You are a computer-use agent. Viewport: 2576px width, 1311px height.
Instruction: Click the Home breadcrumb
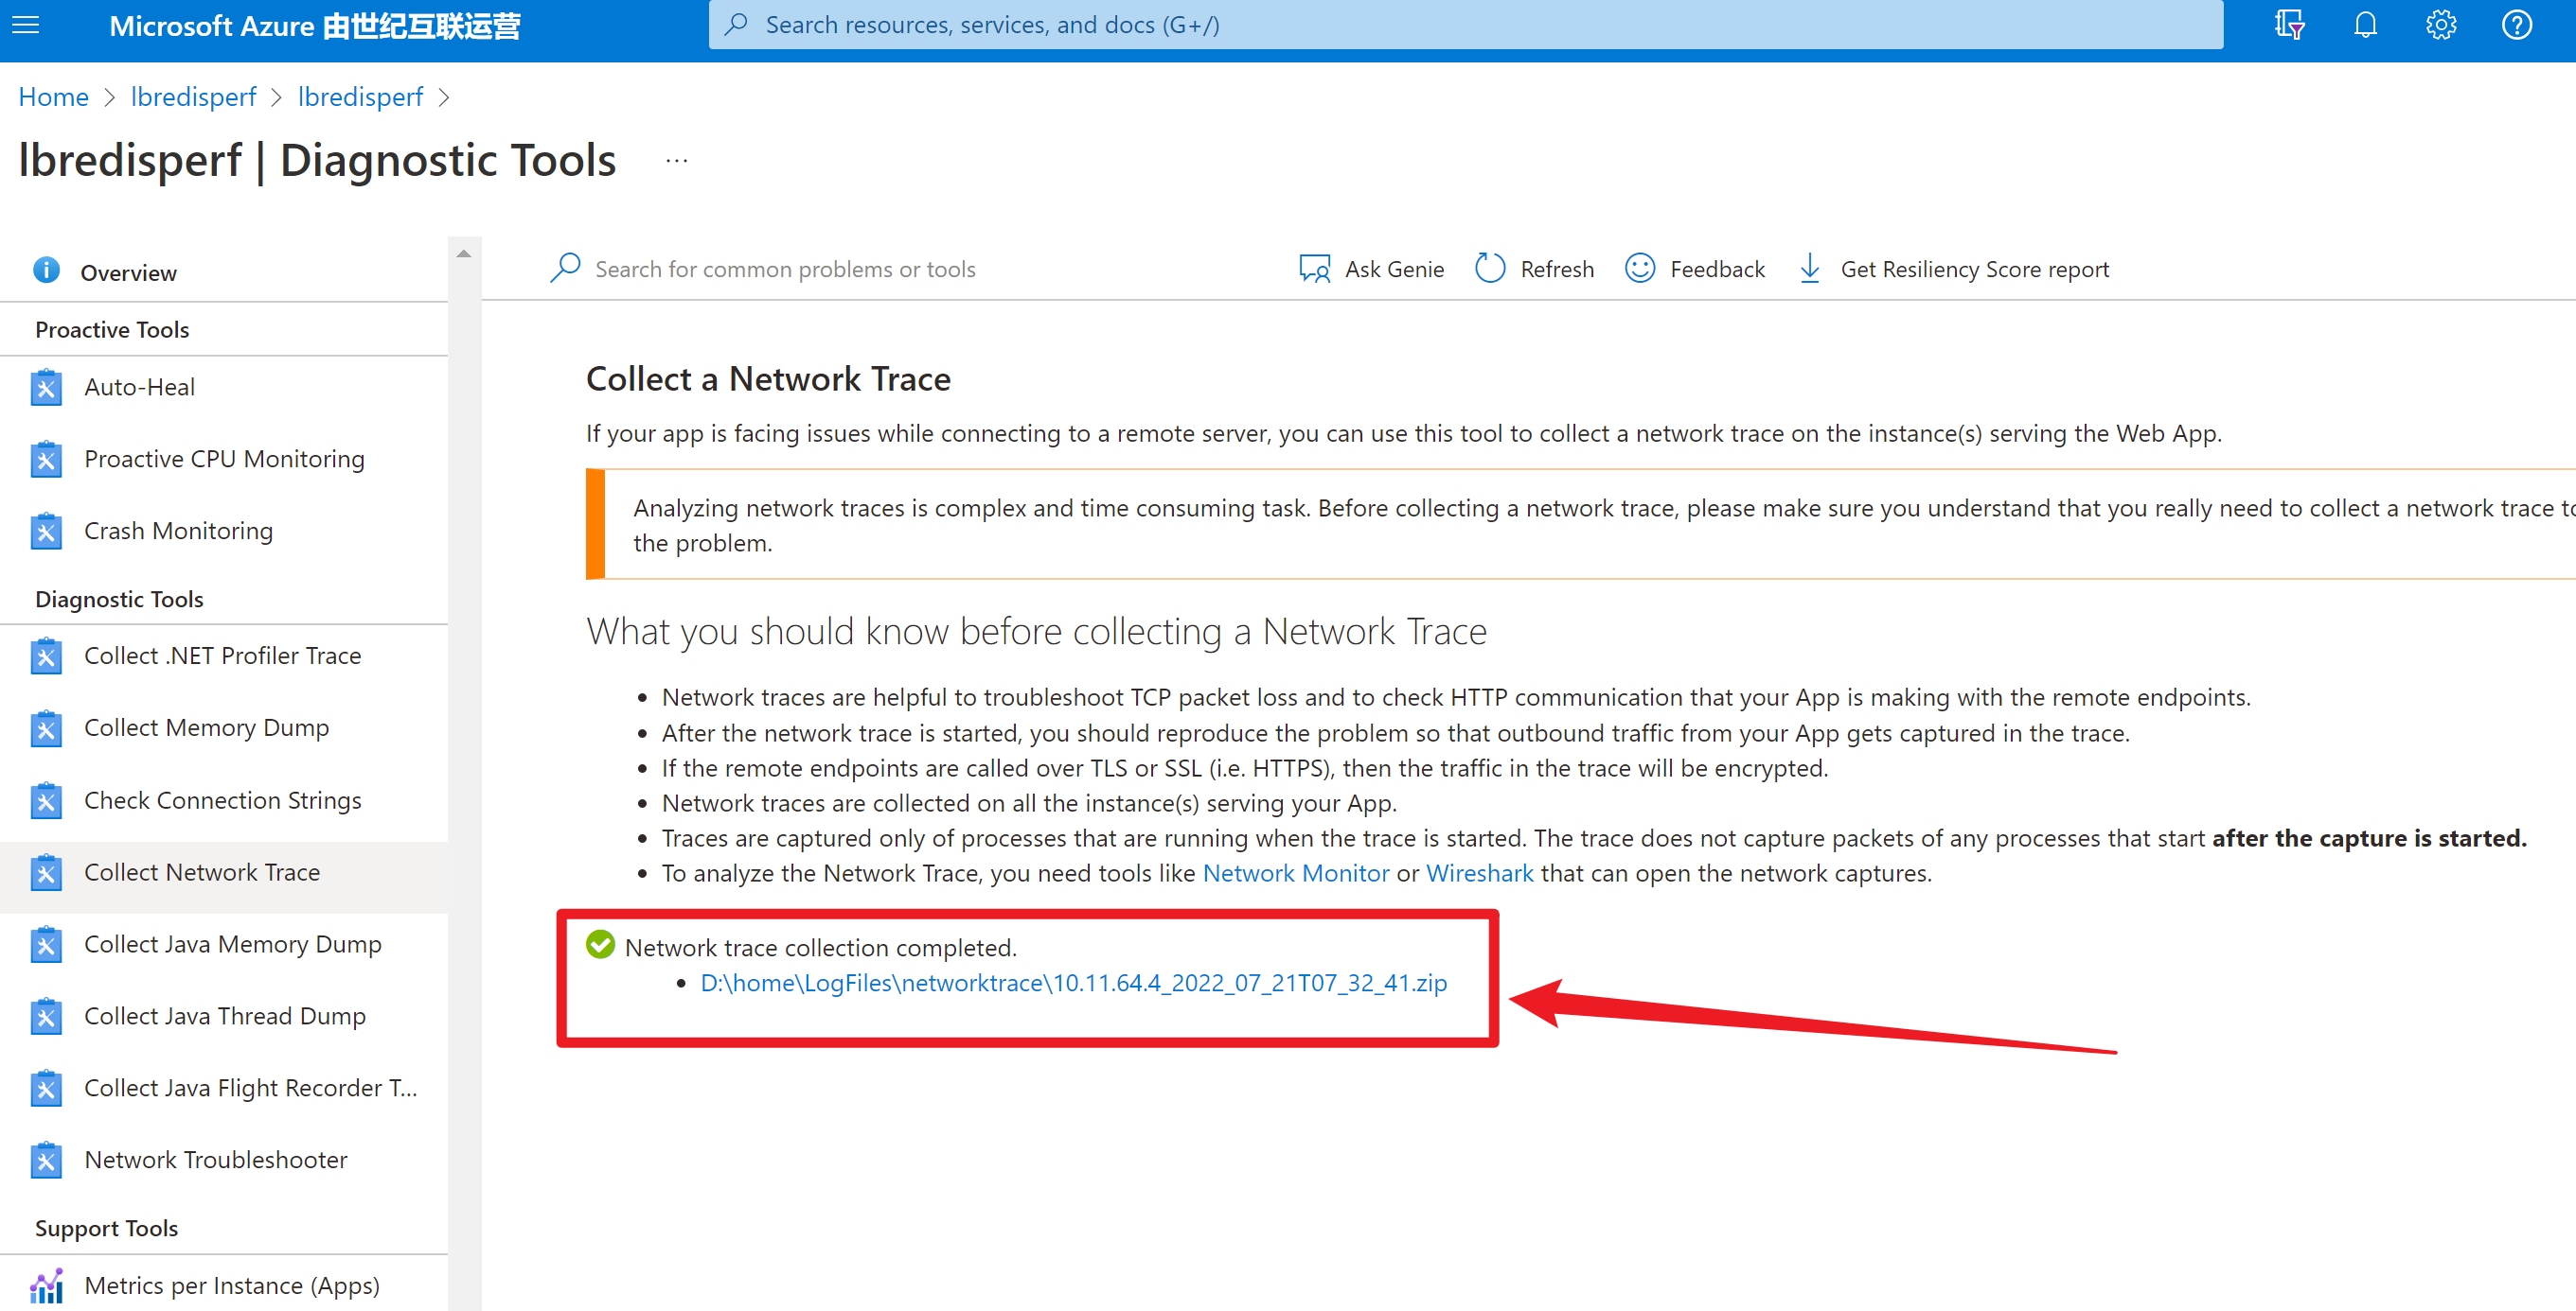point(53,96)
